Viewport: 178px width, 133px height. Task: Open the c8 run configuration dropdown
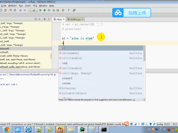pyautogui.click(x=33, y=10)
